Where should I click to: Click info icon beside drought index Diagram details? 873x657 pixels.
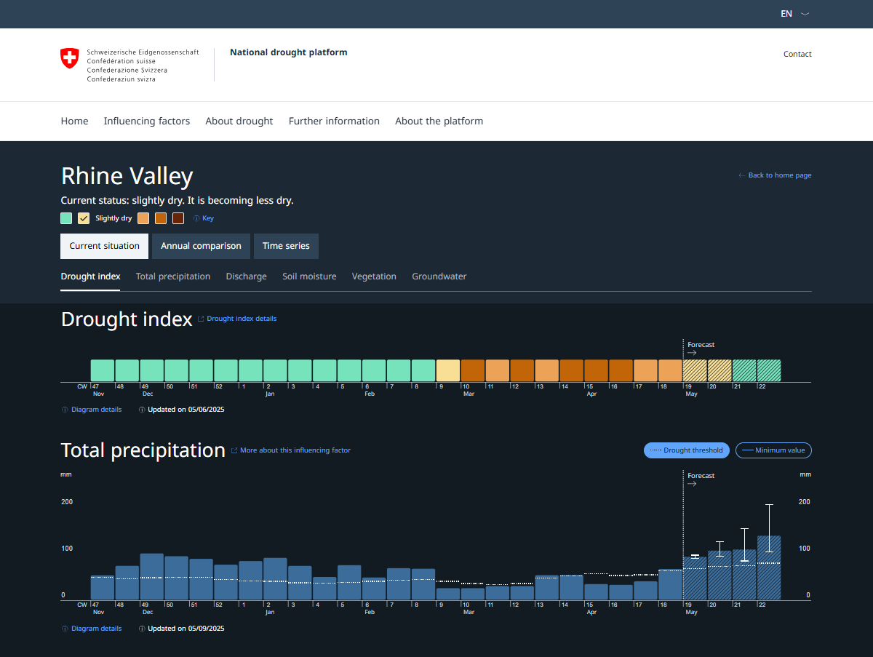click(x=65, y=410)
